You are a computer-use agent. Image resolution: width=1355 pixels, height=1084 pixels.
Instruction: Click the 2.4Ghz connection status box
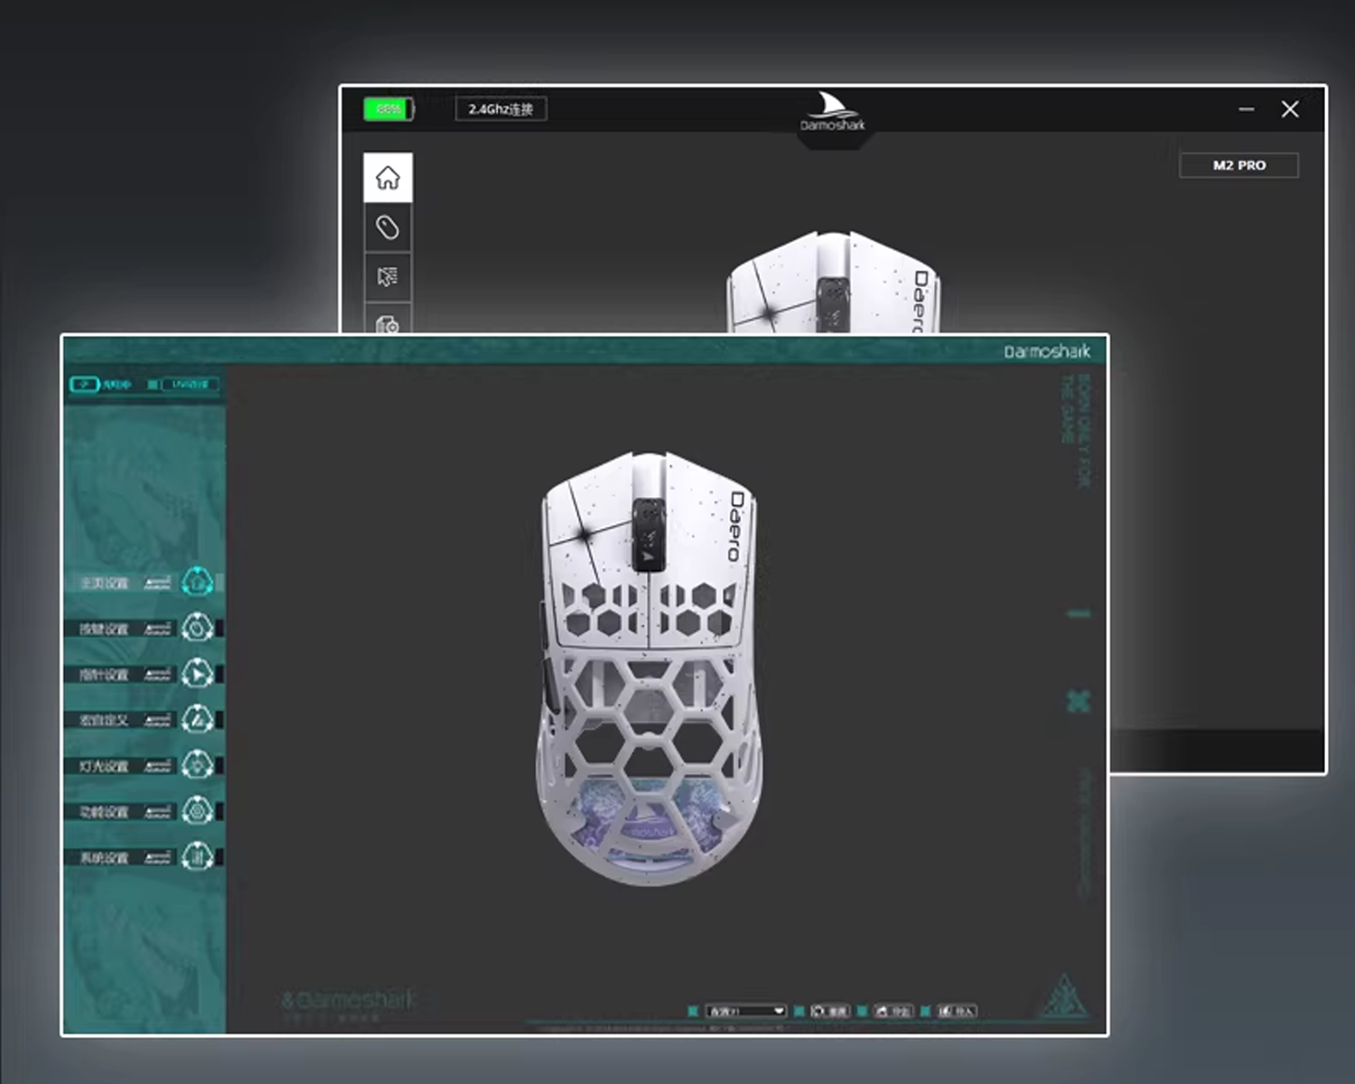(500, 109)
